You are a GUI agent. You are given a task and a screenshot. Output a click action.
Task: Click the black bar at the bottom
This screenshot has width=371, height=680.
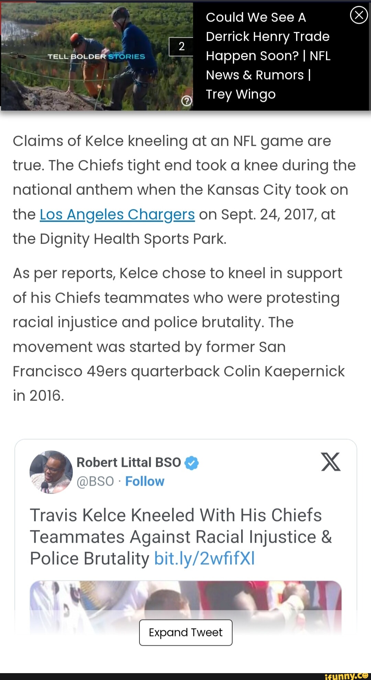(x=155, y=676)
